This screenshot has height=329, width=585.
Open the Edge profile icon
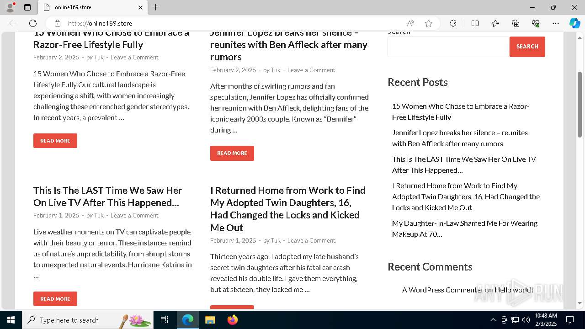tap(10, 7)
